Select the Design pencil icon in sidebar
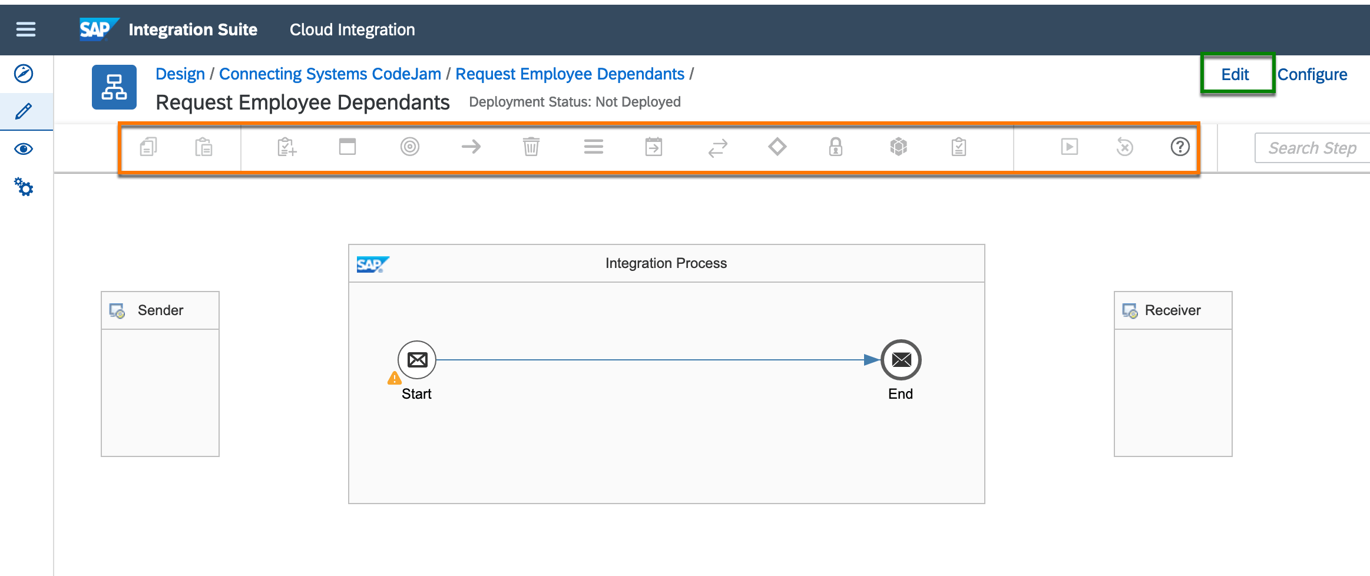This screenshot has height=576, width=1370. 24,111
